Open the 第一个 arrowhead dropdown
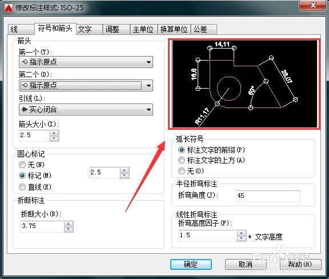 (86, 62)
